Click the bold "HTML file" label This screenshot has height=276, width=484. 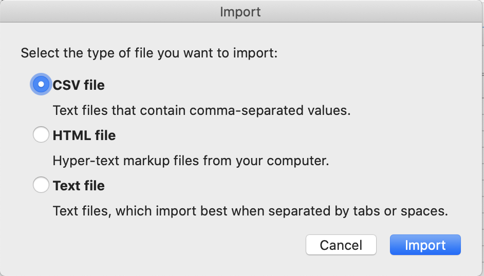(x=84, y=135)
